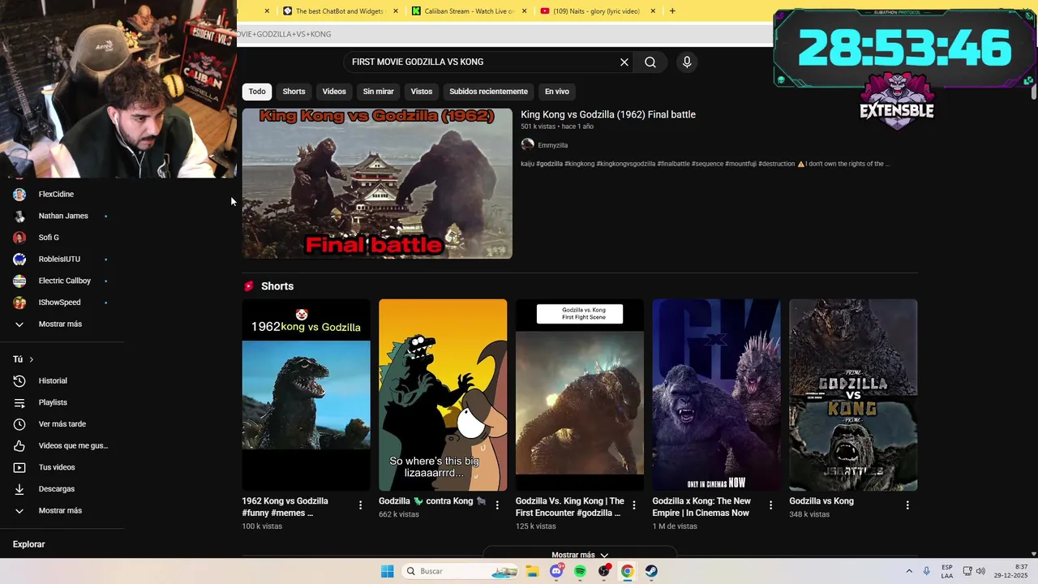Open options for 1962 Kong vs Godzilla short

(x=360, y=505)
